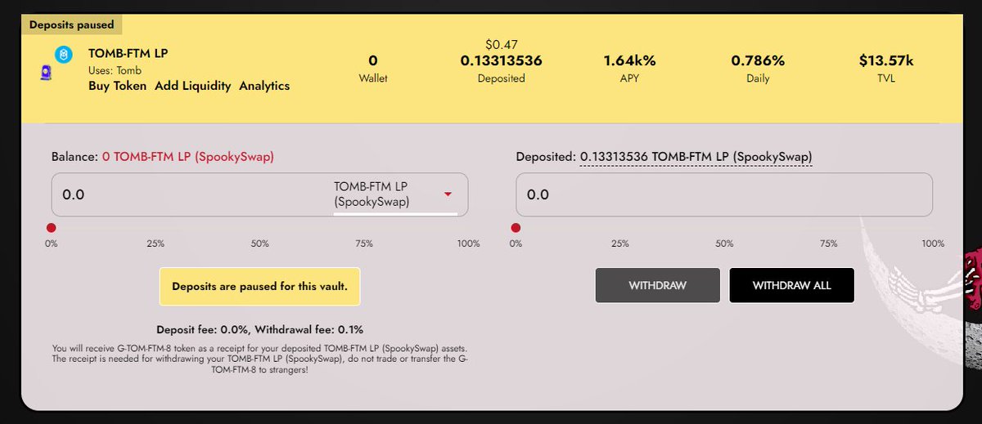Click the $0.47 deposited dollar value

pos(501,44)
